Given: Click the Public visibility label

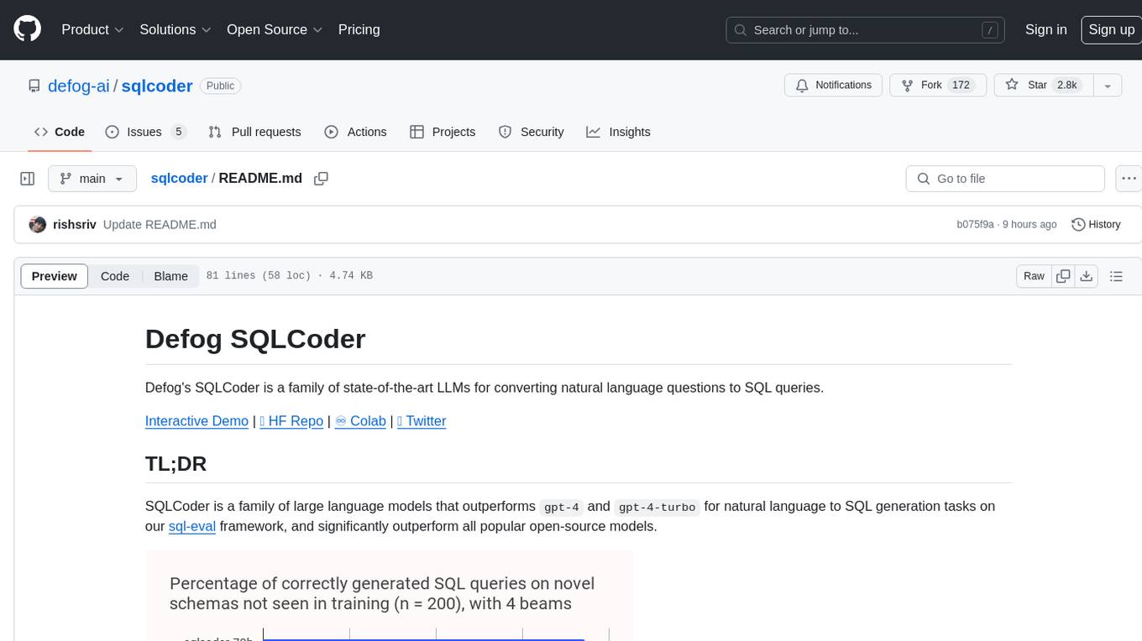Looking at the screenshot, I should tap(221, 86).
